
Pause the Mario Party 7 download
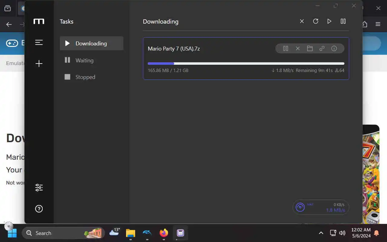(286, 48)
